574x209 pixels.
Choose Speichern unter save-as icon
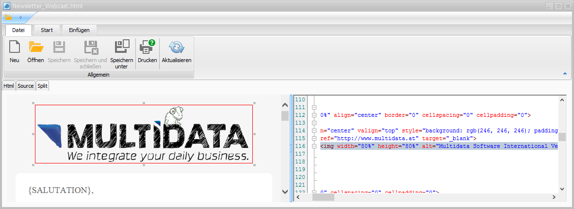point(121,47)
